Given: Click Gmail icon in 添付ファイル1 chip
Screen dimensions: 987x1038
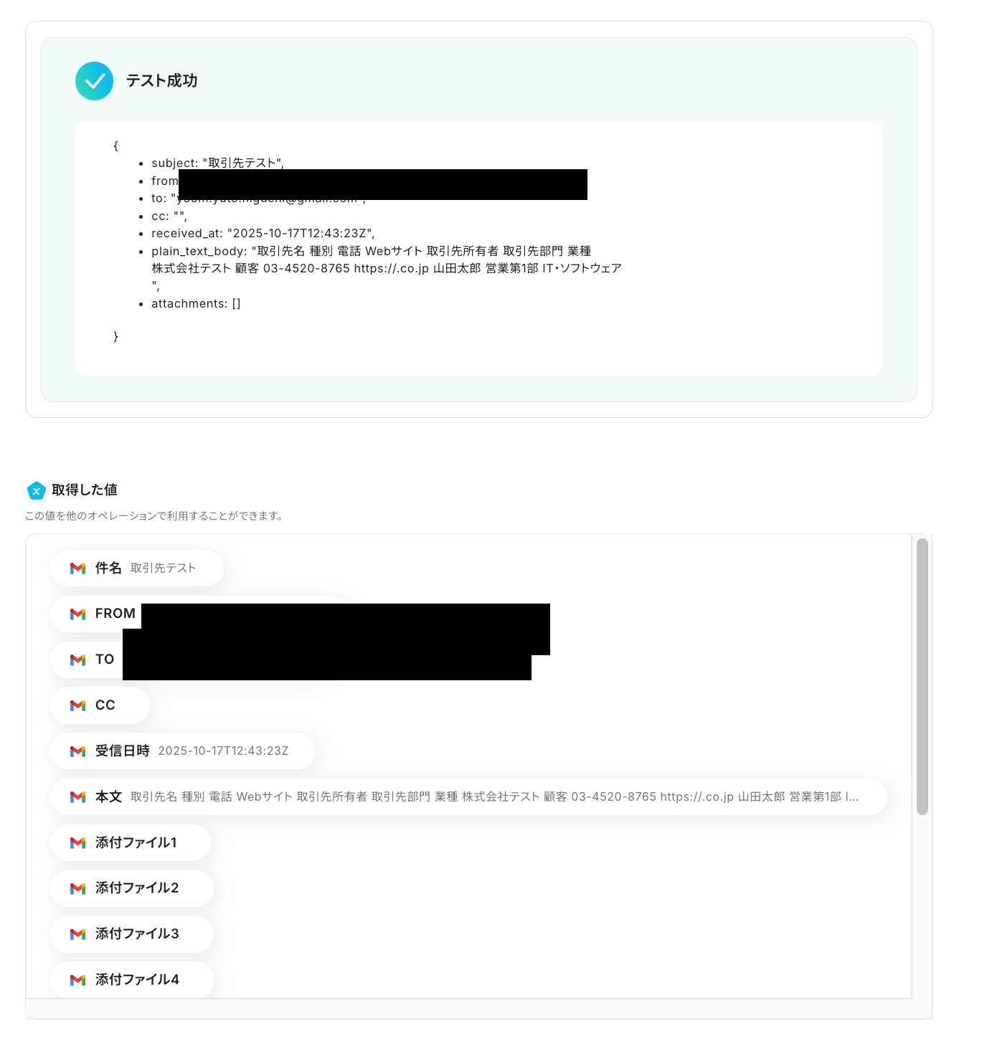Looking at the screenshot, I should tap(78, 843).
